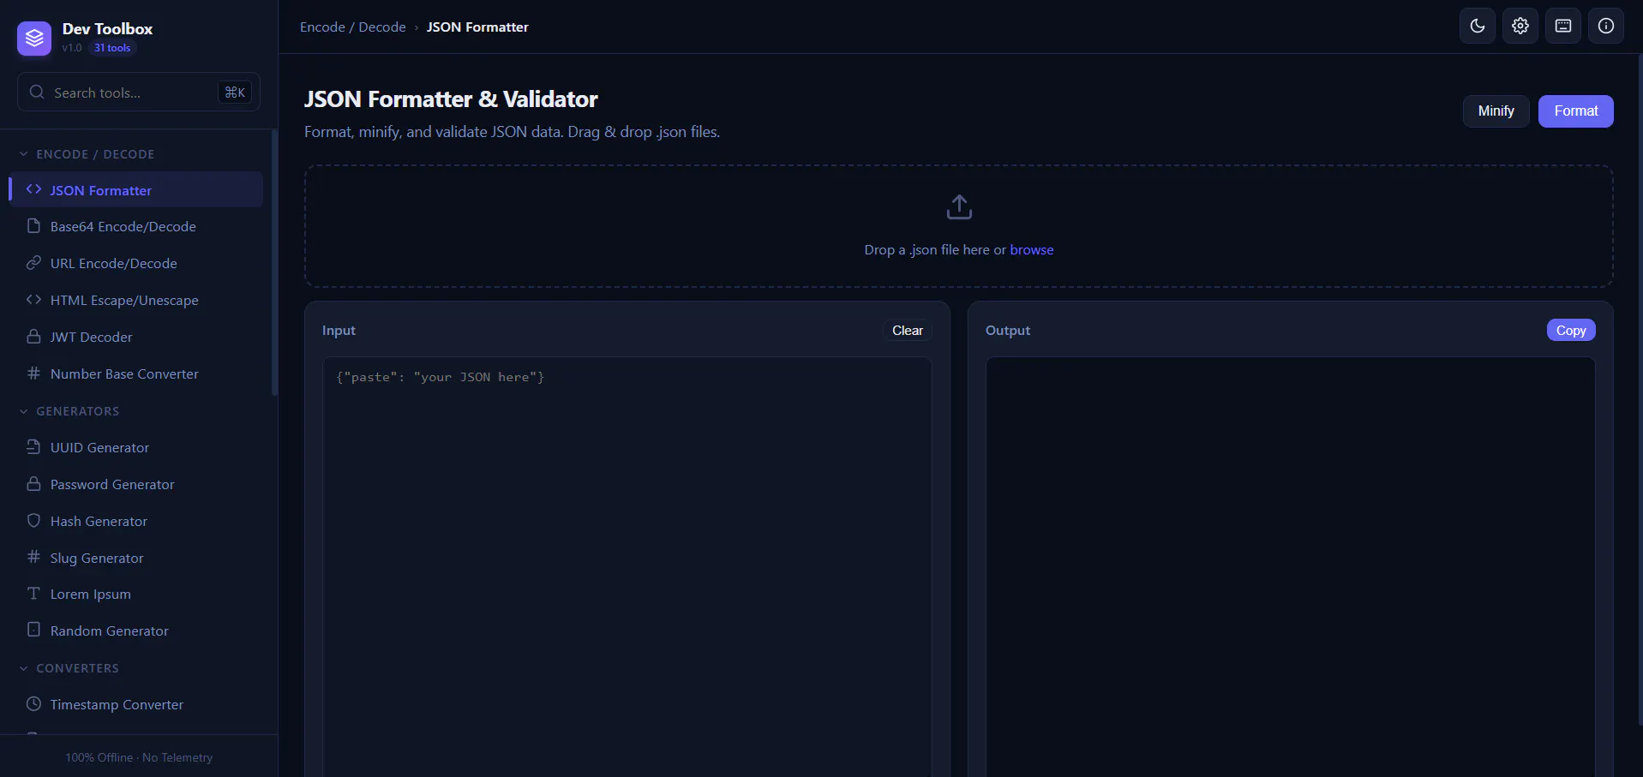Viewport: 1643px width, 777px height.
Task: Click inside the JSON input text area
Action: (627, 567)
